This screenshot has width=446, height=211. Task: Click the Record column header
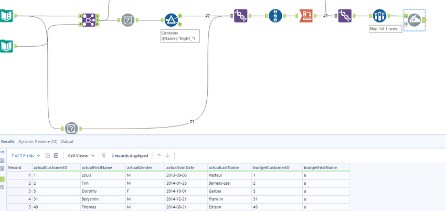(19, 167)
